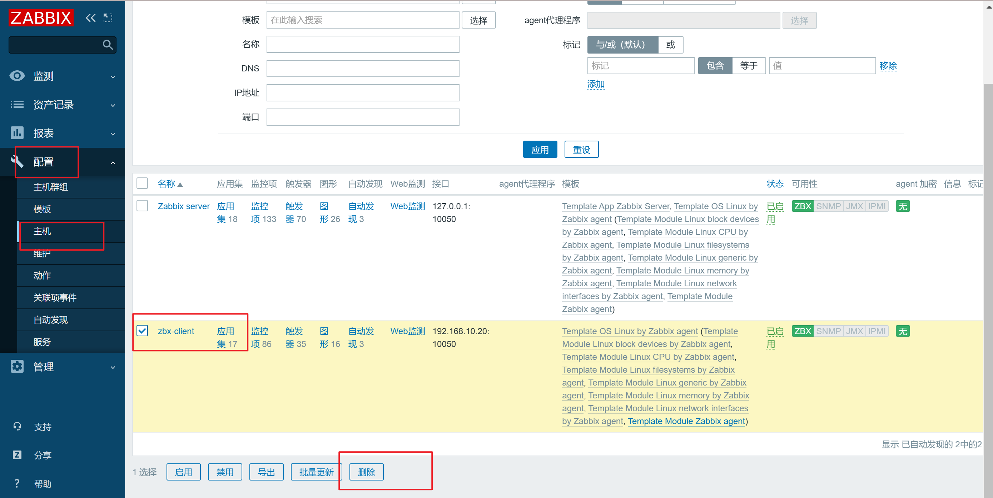Click the 禁用 button

coord(225,472)
